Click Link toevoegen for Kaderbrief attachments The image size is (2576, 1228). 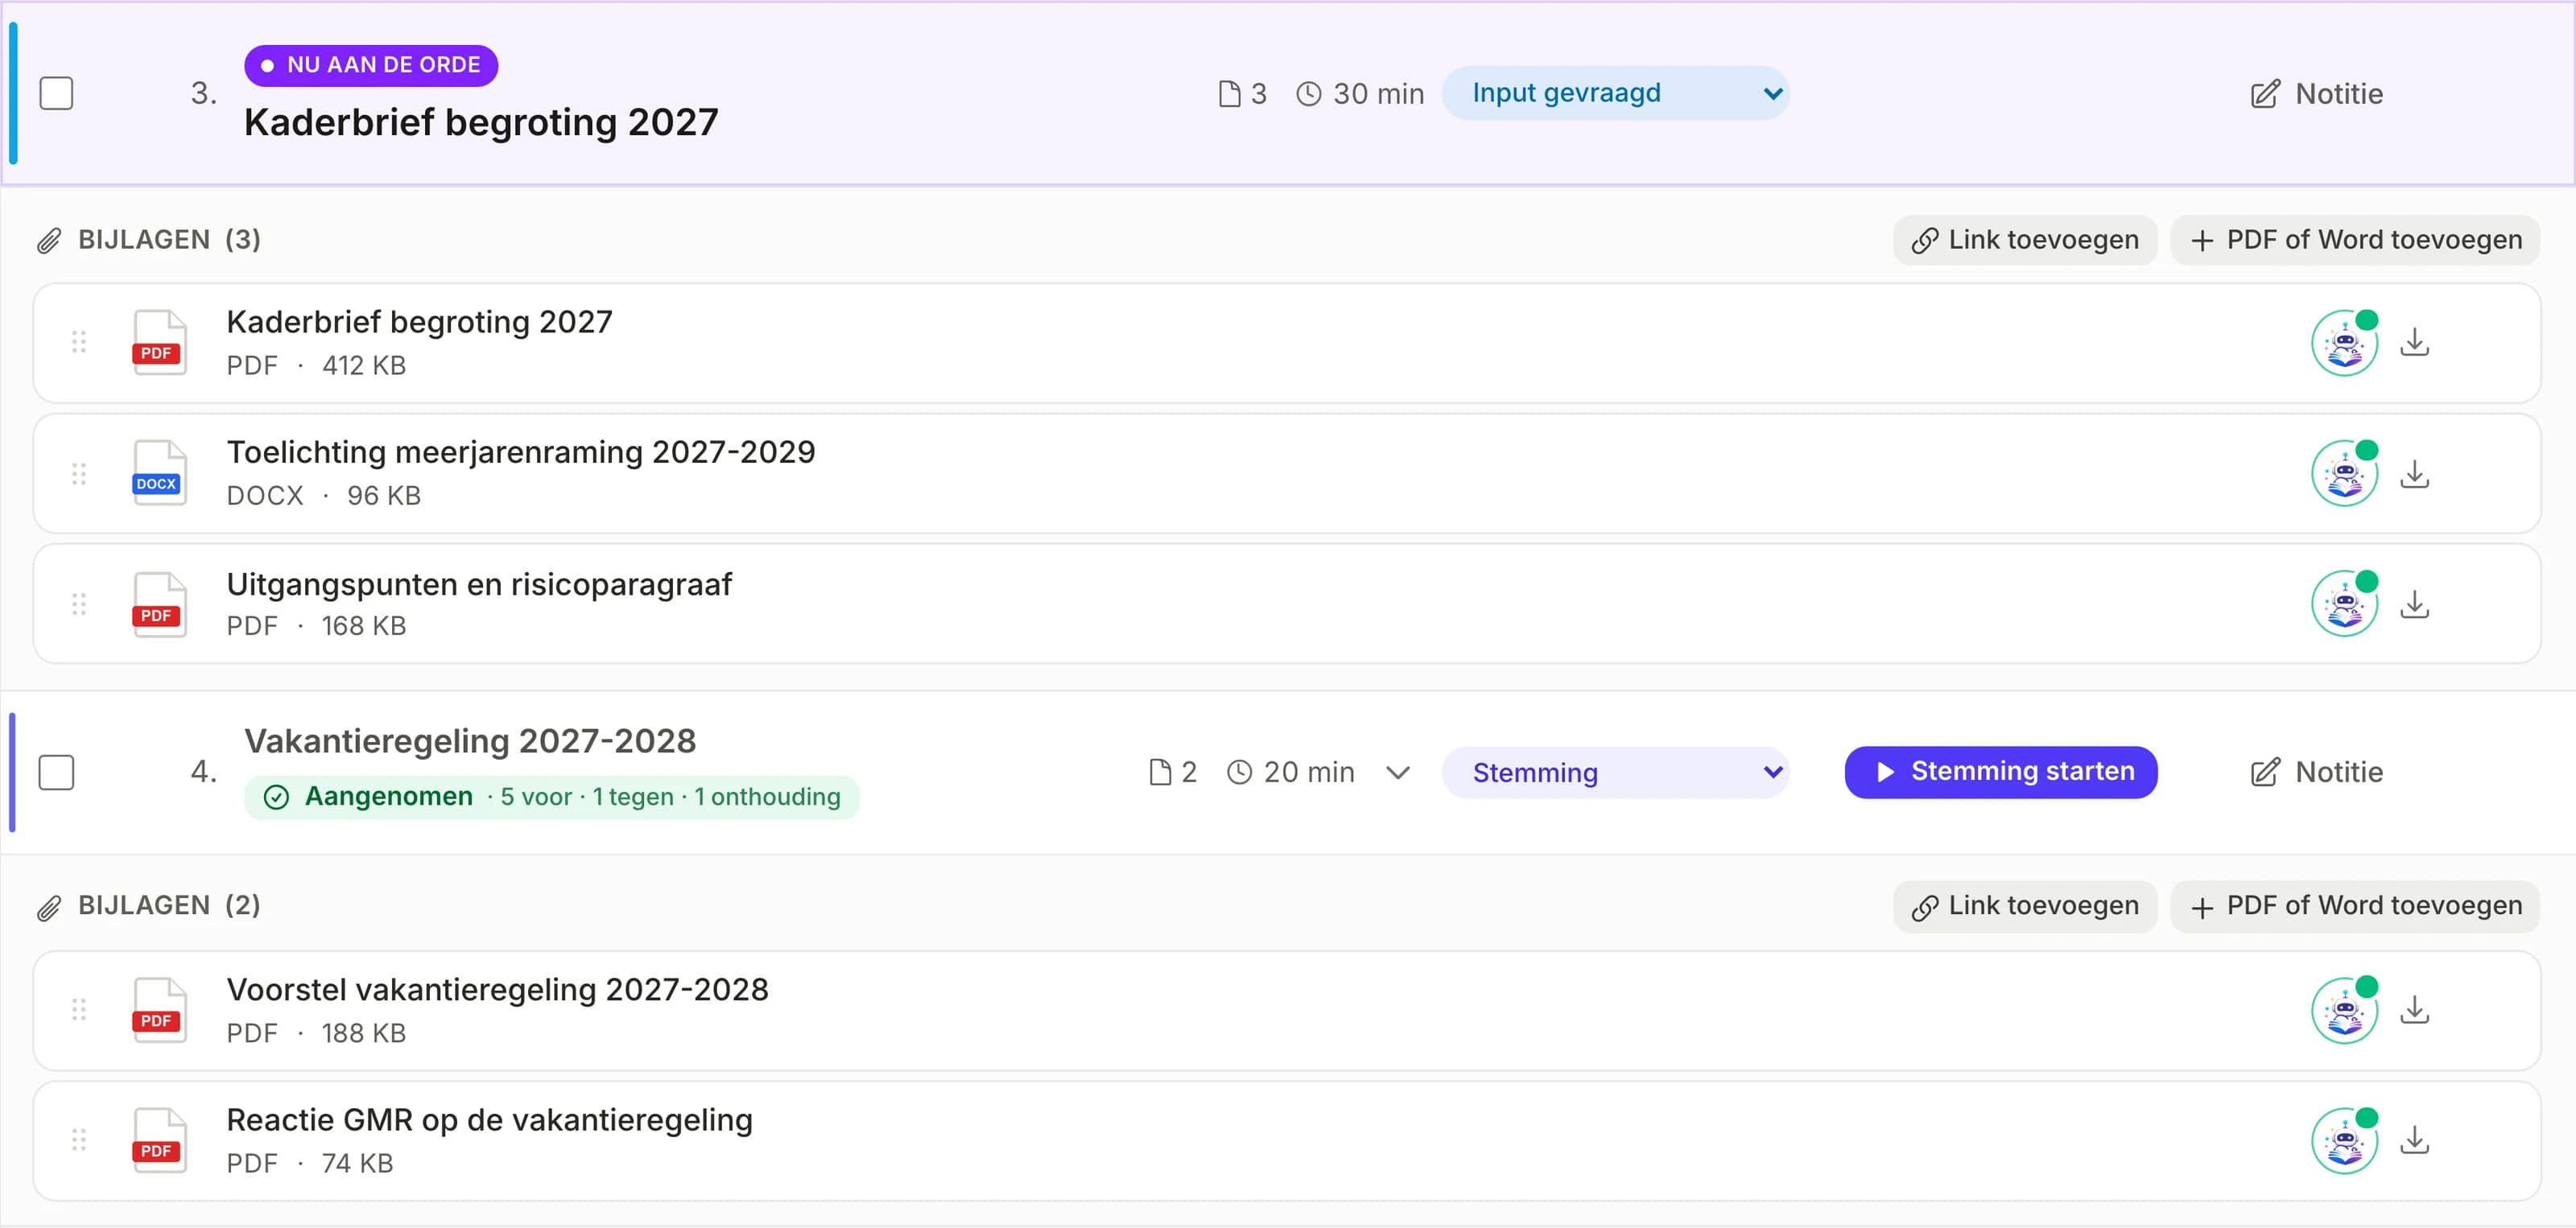point(2024,240)
